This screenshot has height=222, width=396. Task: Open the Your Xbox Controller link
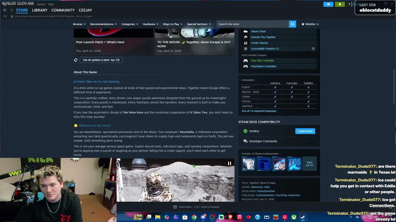pos(262,61)
